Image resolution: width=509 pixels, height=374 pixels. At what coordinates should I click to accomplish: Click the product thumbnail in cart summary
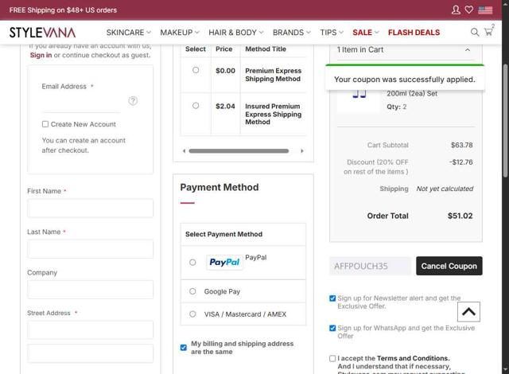coord(359,100)
